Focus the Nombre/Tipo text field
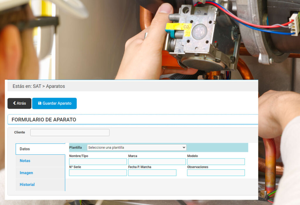This screenshot has height=205, width=300. [x=98, y=162]
